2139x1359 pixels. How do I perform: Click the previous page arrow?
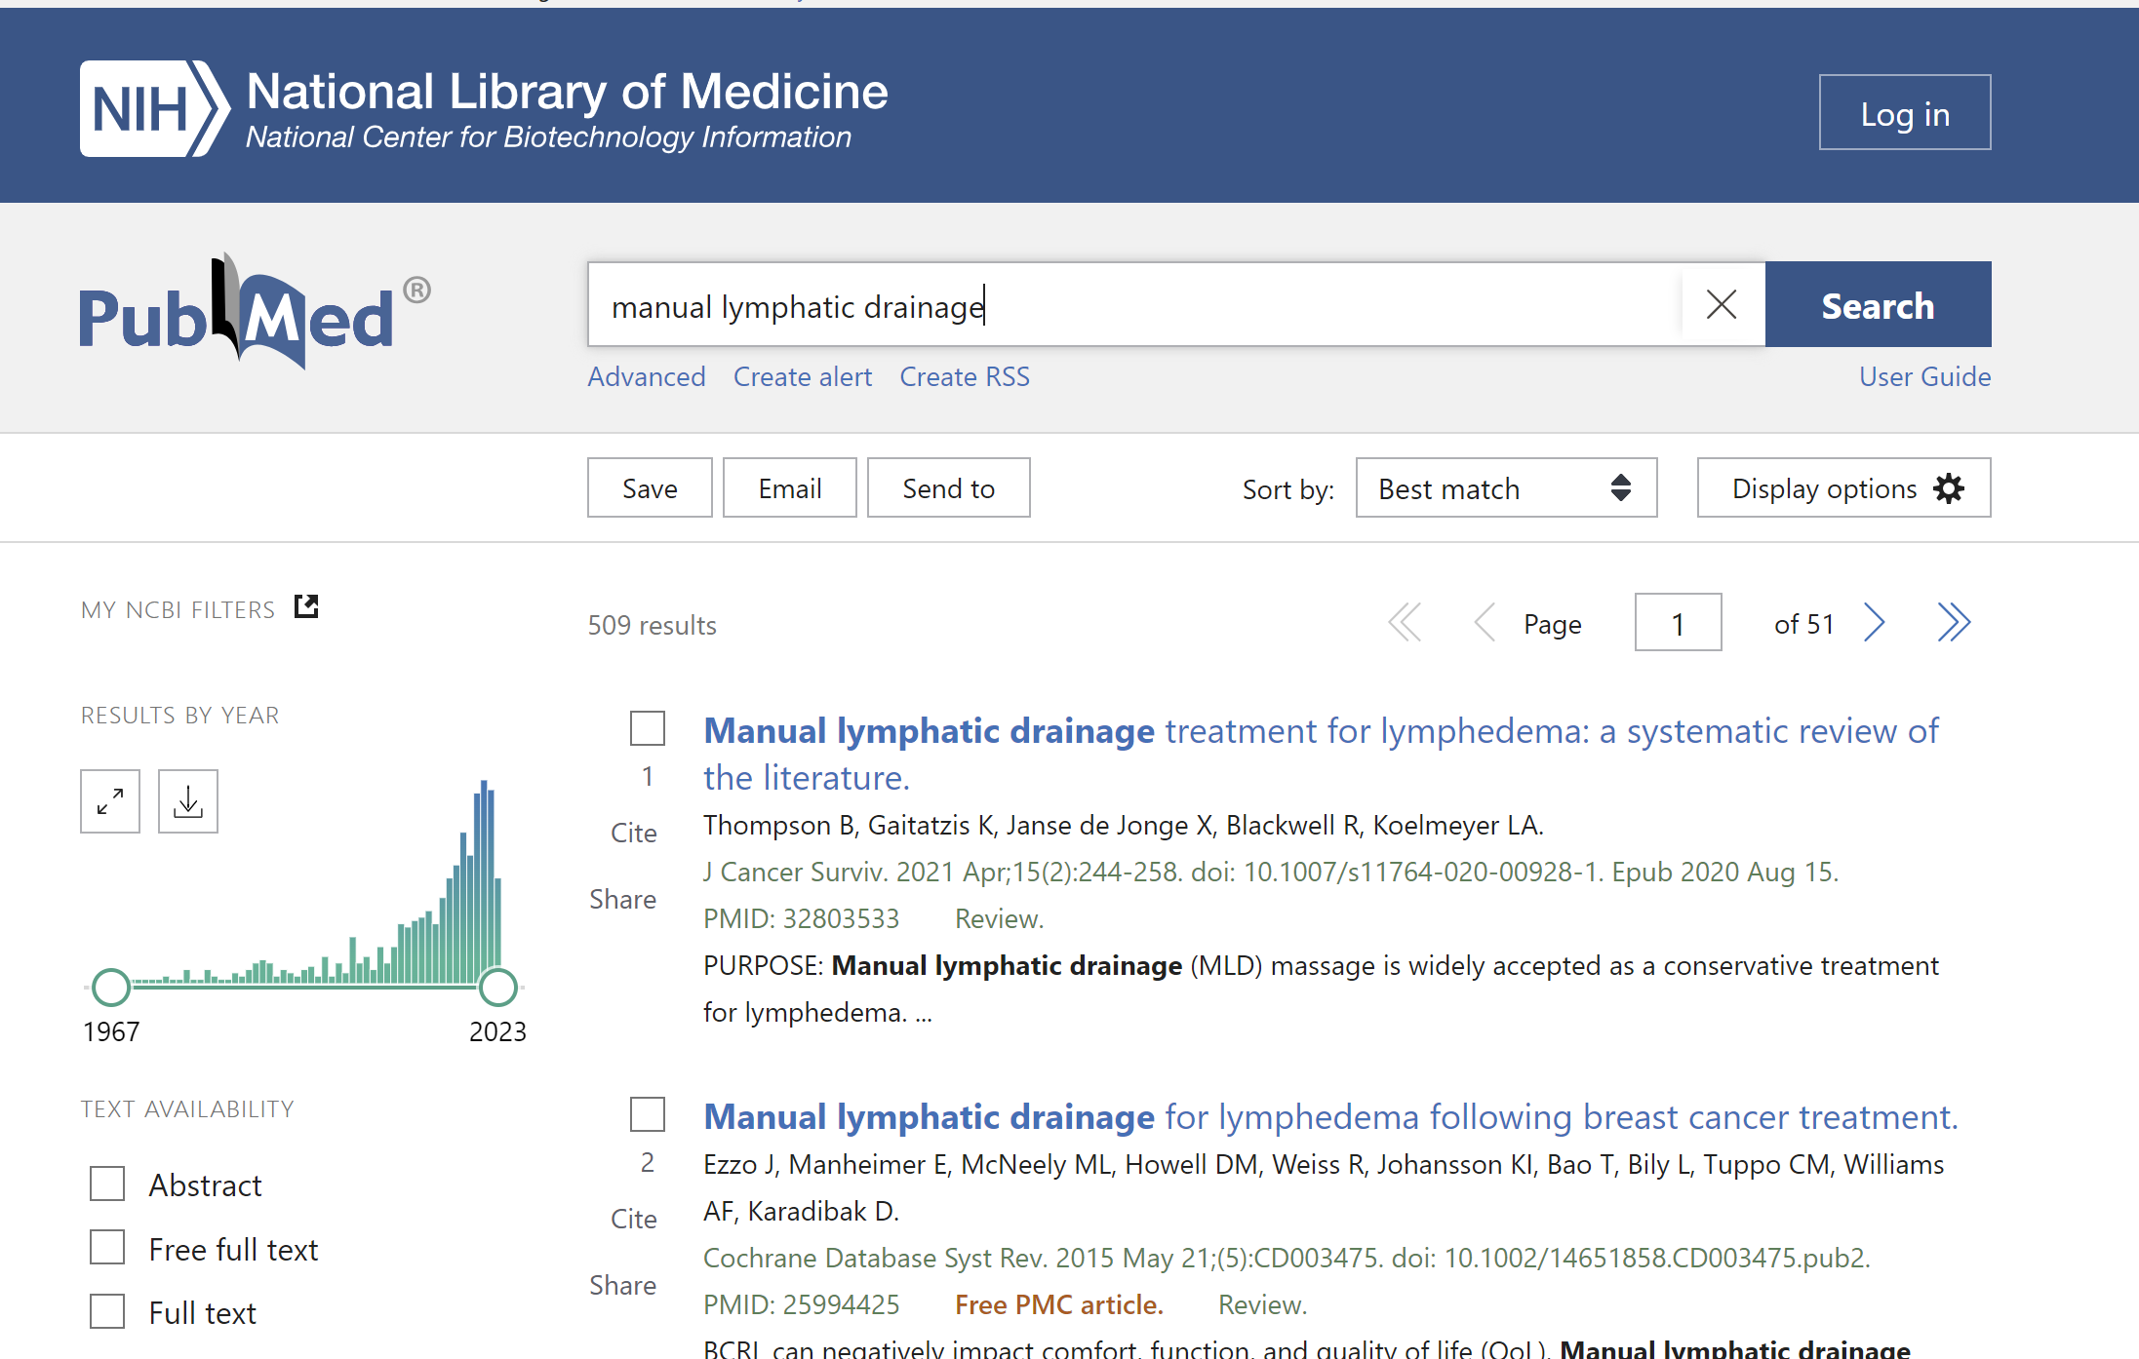(x=1485, y=622)
